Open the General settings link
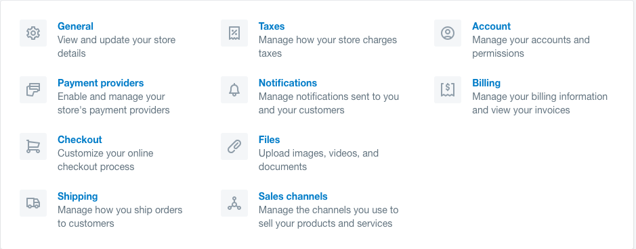This screenshot has width=636, height=249. point(75,26)
